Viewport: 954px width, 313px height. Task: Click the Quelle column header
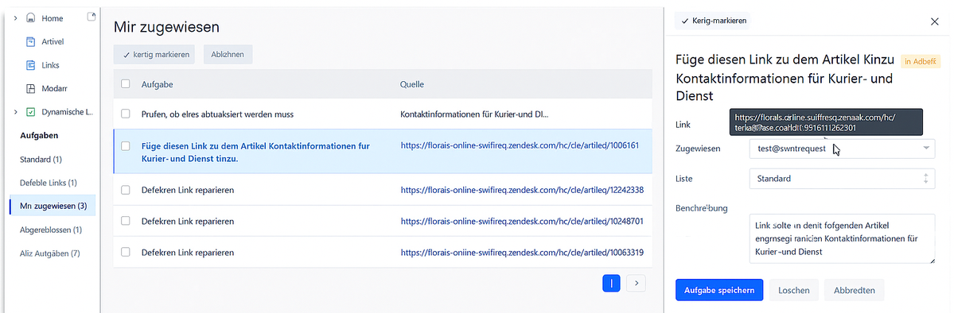point(412,84)
